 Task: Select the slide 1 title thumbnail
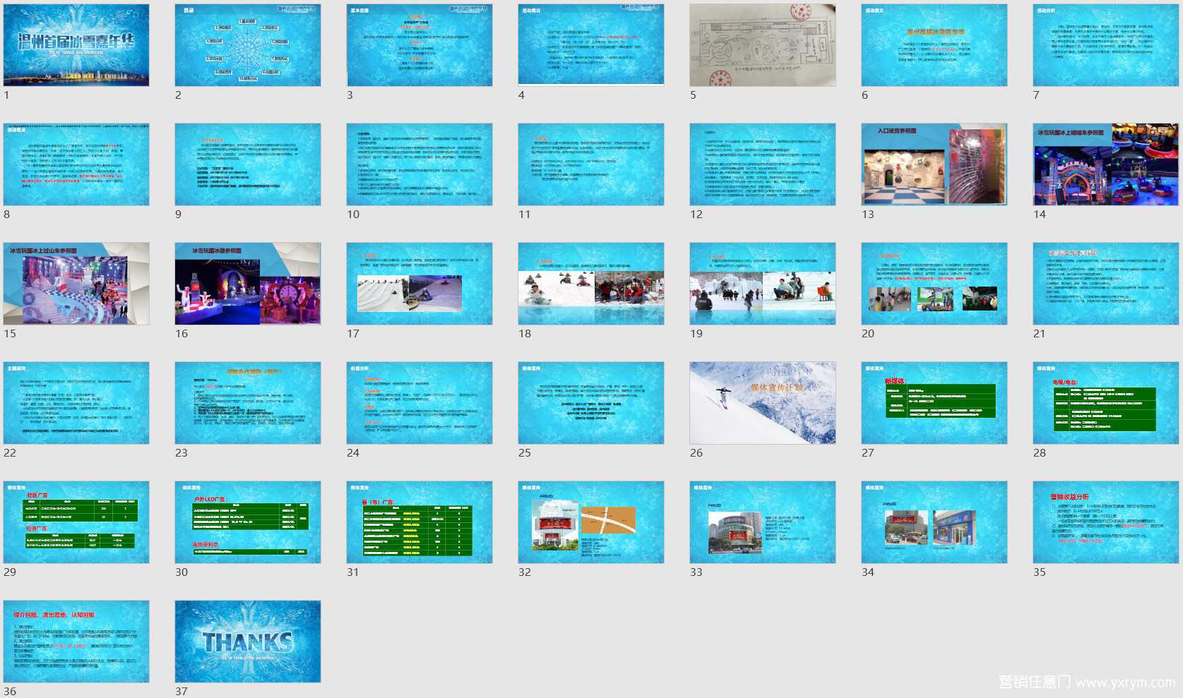click(76, 45)
